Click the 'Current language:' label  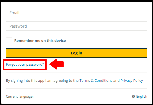pos(20,97)
